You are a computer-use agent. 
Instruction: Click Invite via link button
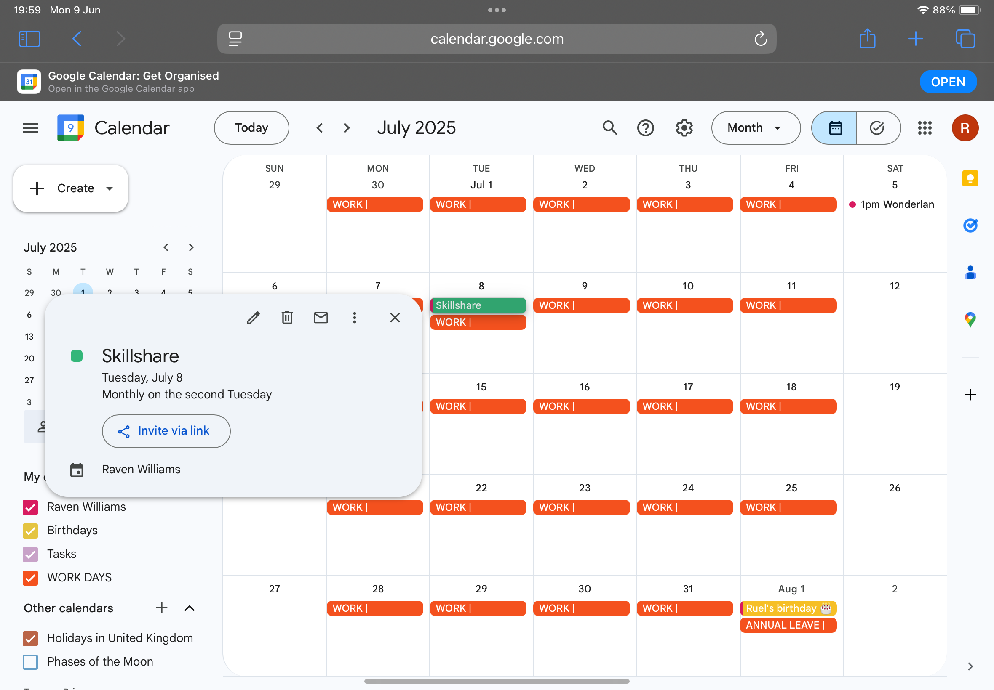point(166,431)
